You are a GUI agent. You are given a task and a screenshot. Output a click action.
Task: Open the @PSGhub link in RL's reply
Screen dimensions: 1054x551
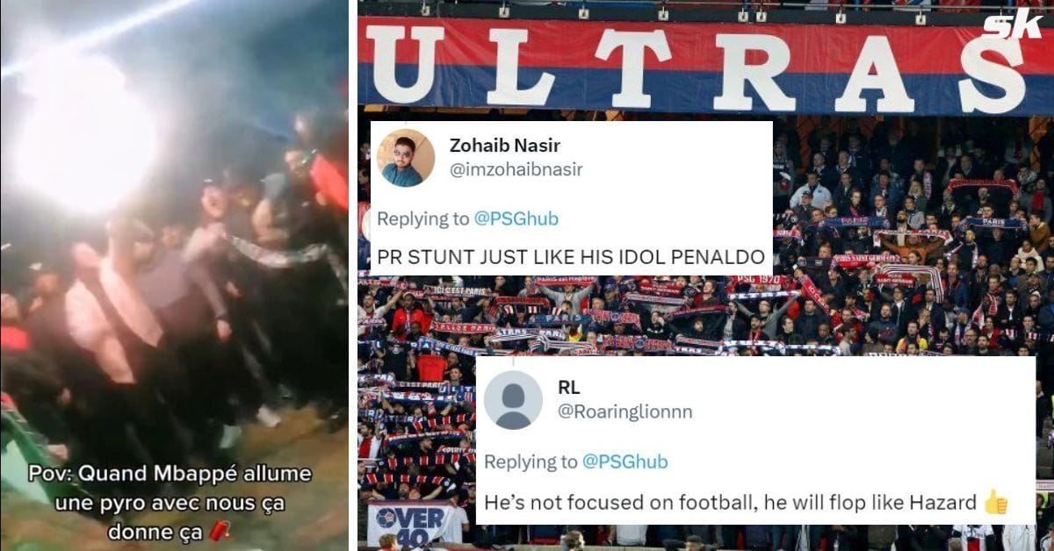pyautogui.click(x=624, y=462)
